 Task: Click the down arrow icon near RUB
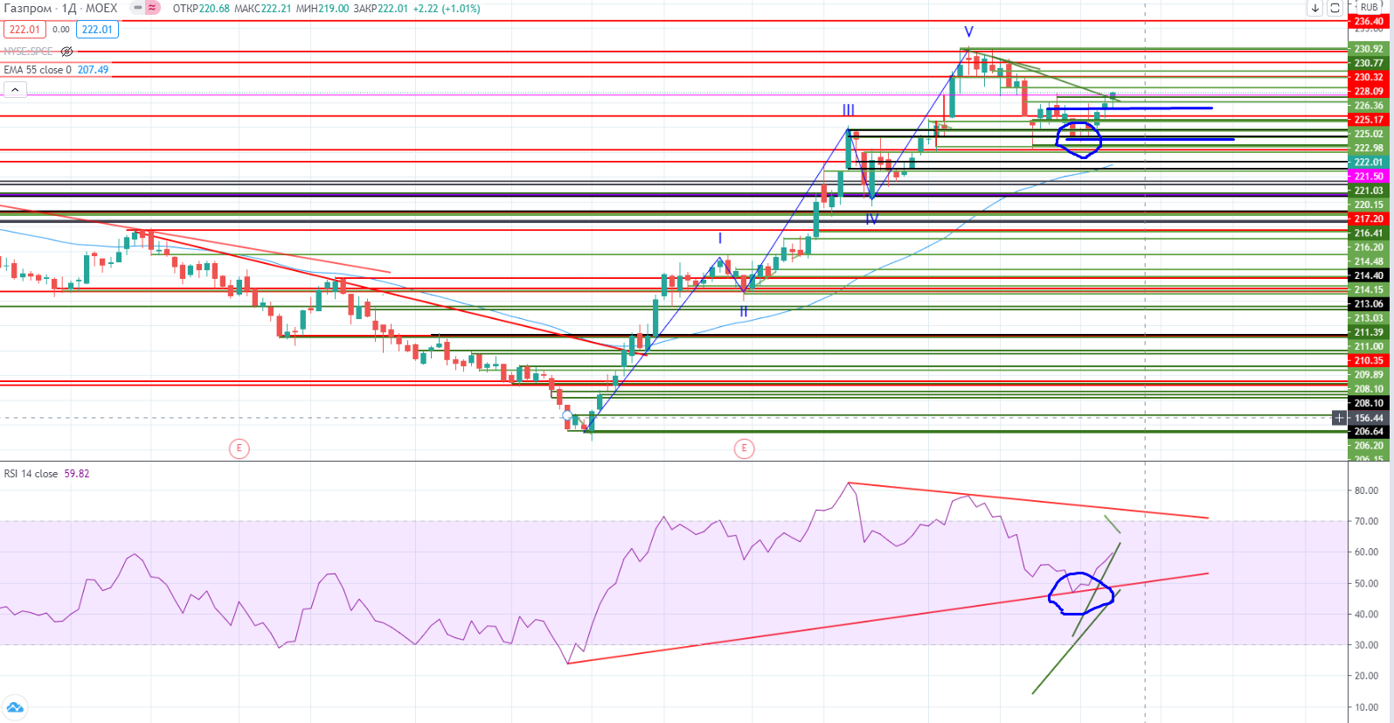click(x=1314, y=8)
